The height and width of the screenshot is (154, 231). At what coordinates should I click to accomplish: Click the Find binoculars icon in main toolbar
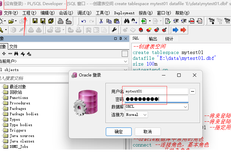[x=127, y=21]
